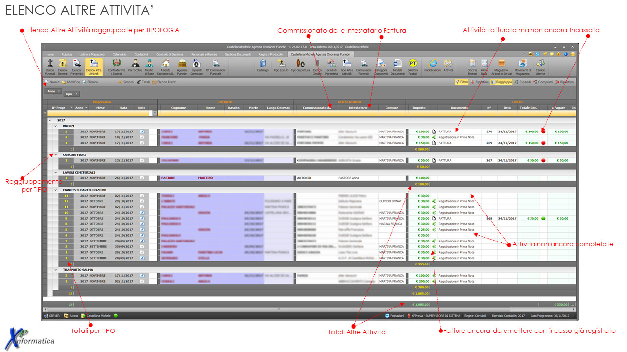Toggle the Raggruppa grouping button

(501, 82)
